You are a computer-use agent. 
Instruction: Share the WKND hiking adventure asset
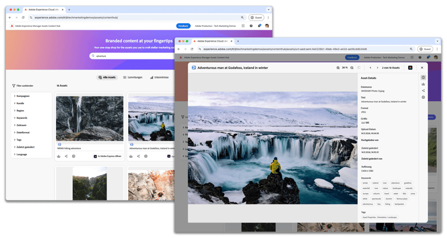(66, 156)
